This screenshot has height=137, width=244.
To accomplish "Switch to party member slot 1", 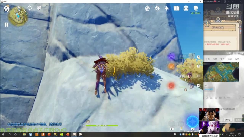I will (x=198, y=57).
